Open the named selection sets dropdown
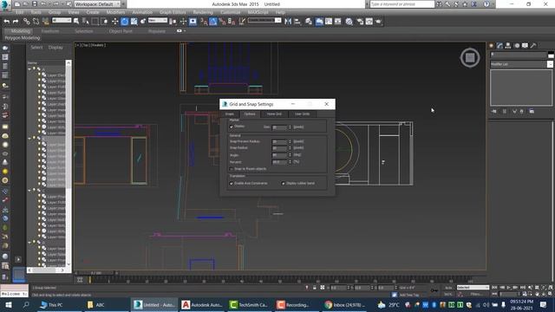This screenshot has width=555, height=312. [x=264, y=21]
